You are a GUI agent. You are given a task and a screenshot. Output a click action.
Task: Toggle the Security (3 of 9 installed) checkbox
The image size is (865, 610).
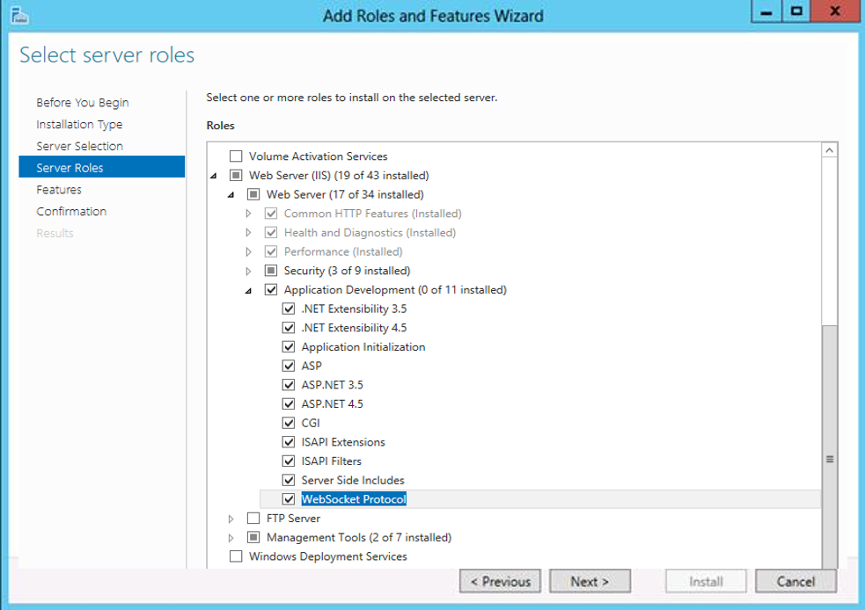pyautogui.click(x=271, y=271)
